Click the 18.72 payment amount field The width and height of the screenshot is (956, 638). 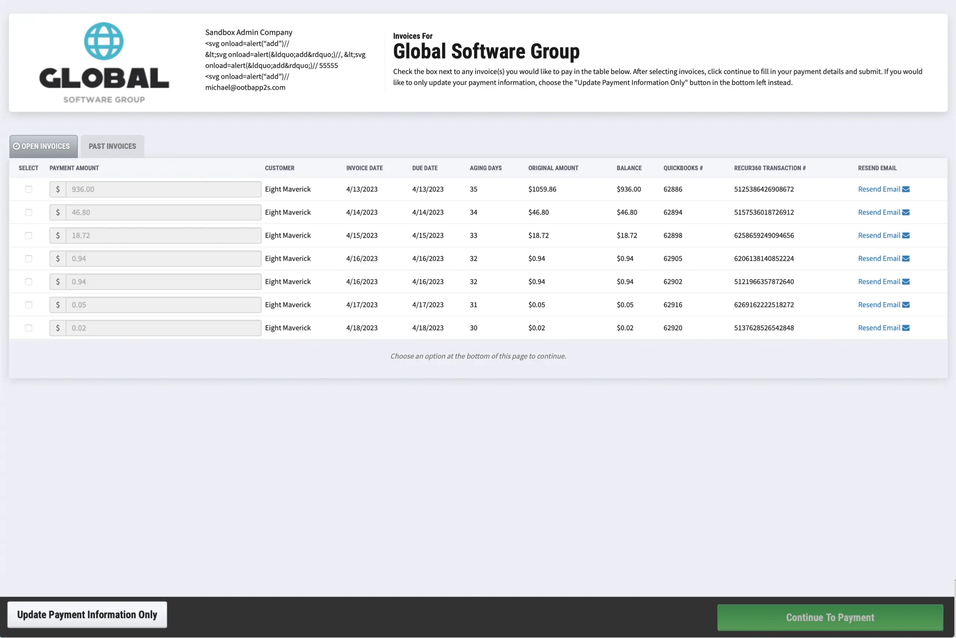point(164,236)
